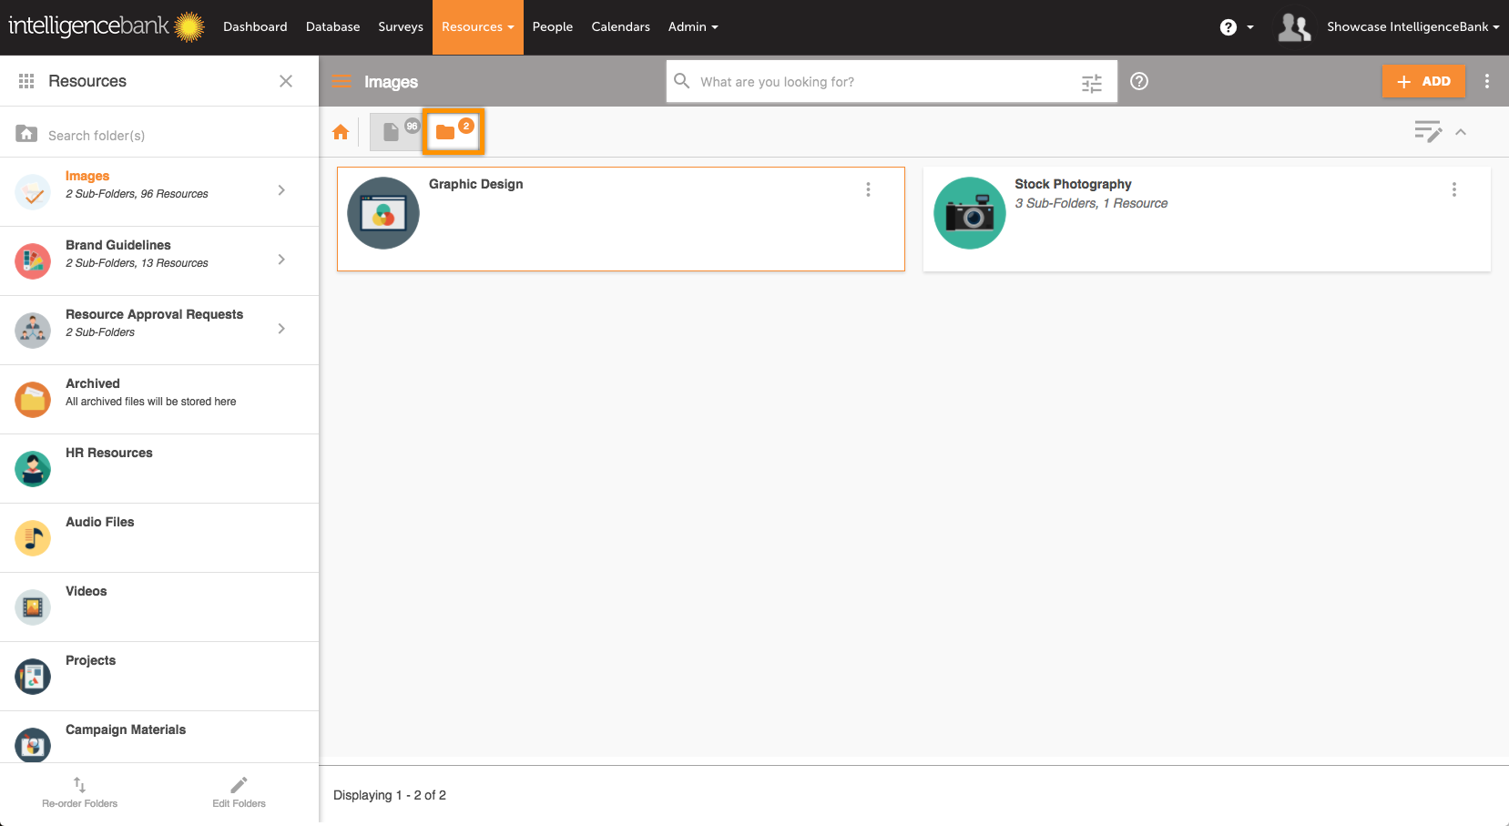The image size is (1509, 826).
Task: Click the Audio Files music note icon
Action: (x=33, y=538)
